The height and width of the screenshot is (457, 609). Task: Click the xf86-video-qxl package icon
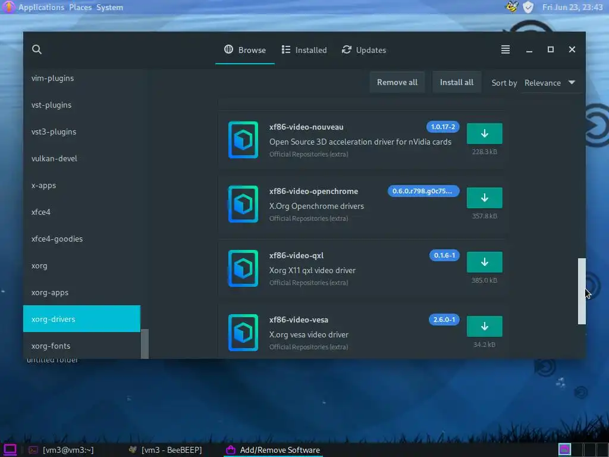[243, 268]
